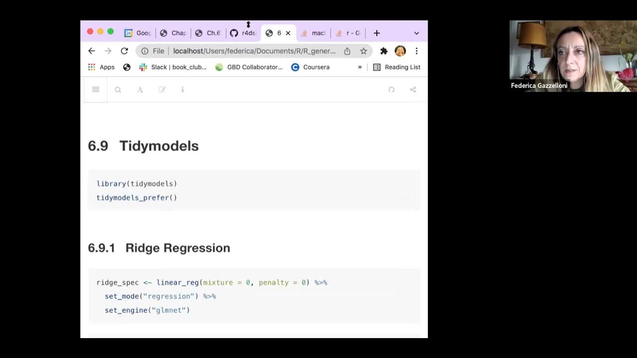Switch to the r4ds GitHub tab
This screenshot has width=637, height=358.
click(x=243, y=33)
